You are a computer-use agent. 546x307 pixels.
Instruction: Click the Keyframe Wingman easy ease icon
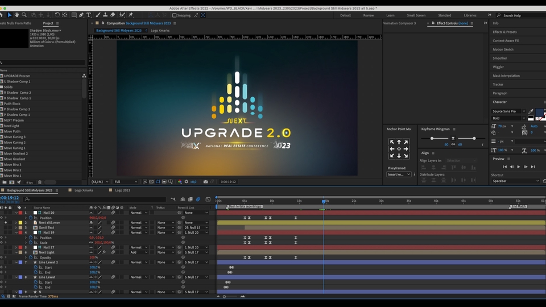(x=453, y=138)
